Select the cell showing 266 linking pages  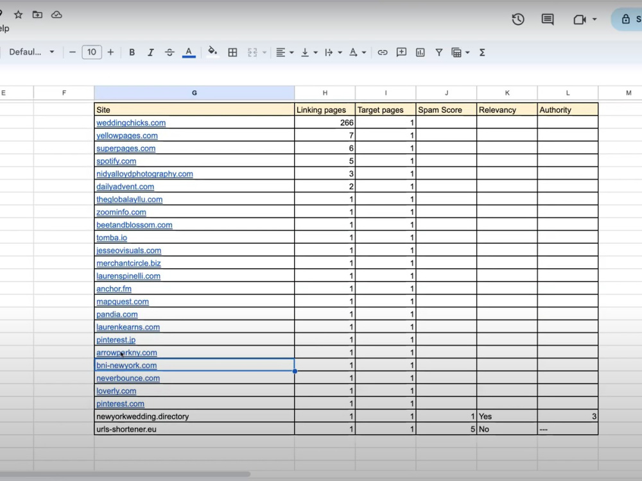[x=325, y=122]
